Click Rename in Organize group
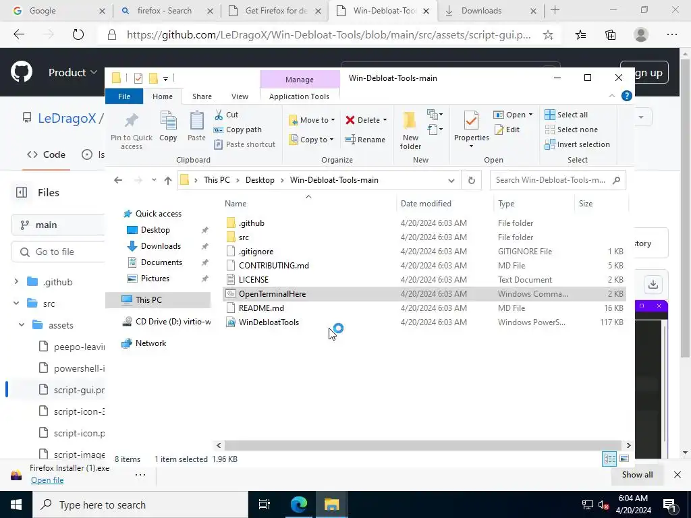 365,140
